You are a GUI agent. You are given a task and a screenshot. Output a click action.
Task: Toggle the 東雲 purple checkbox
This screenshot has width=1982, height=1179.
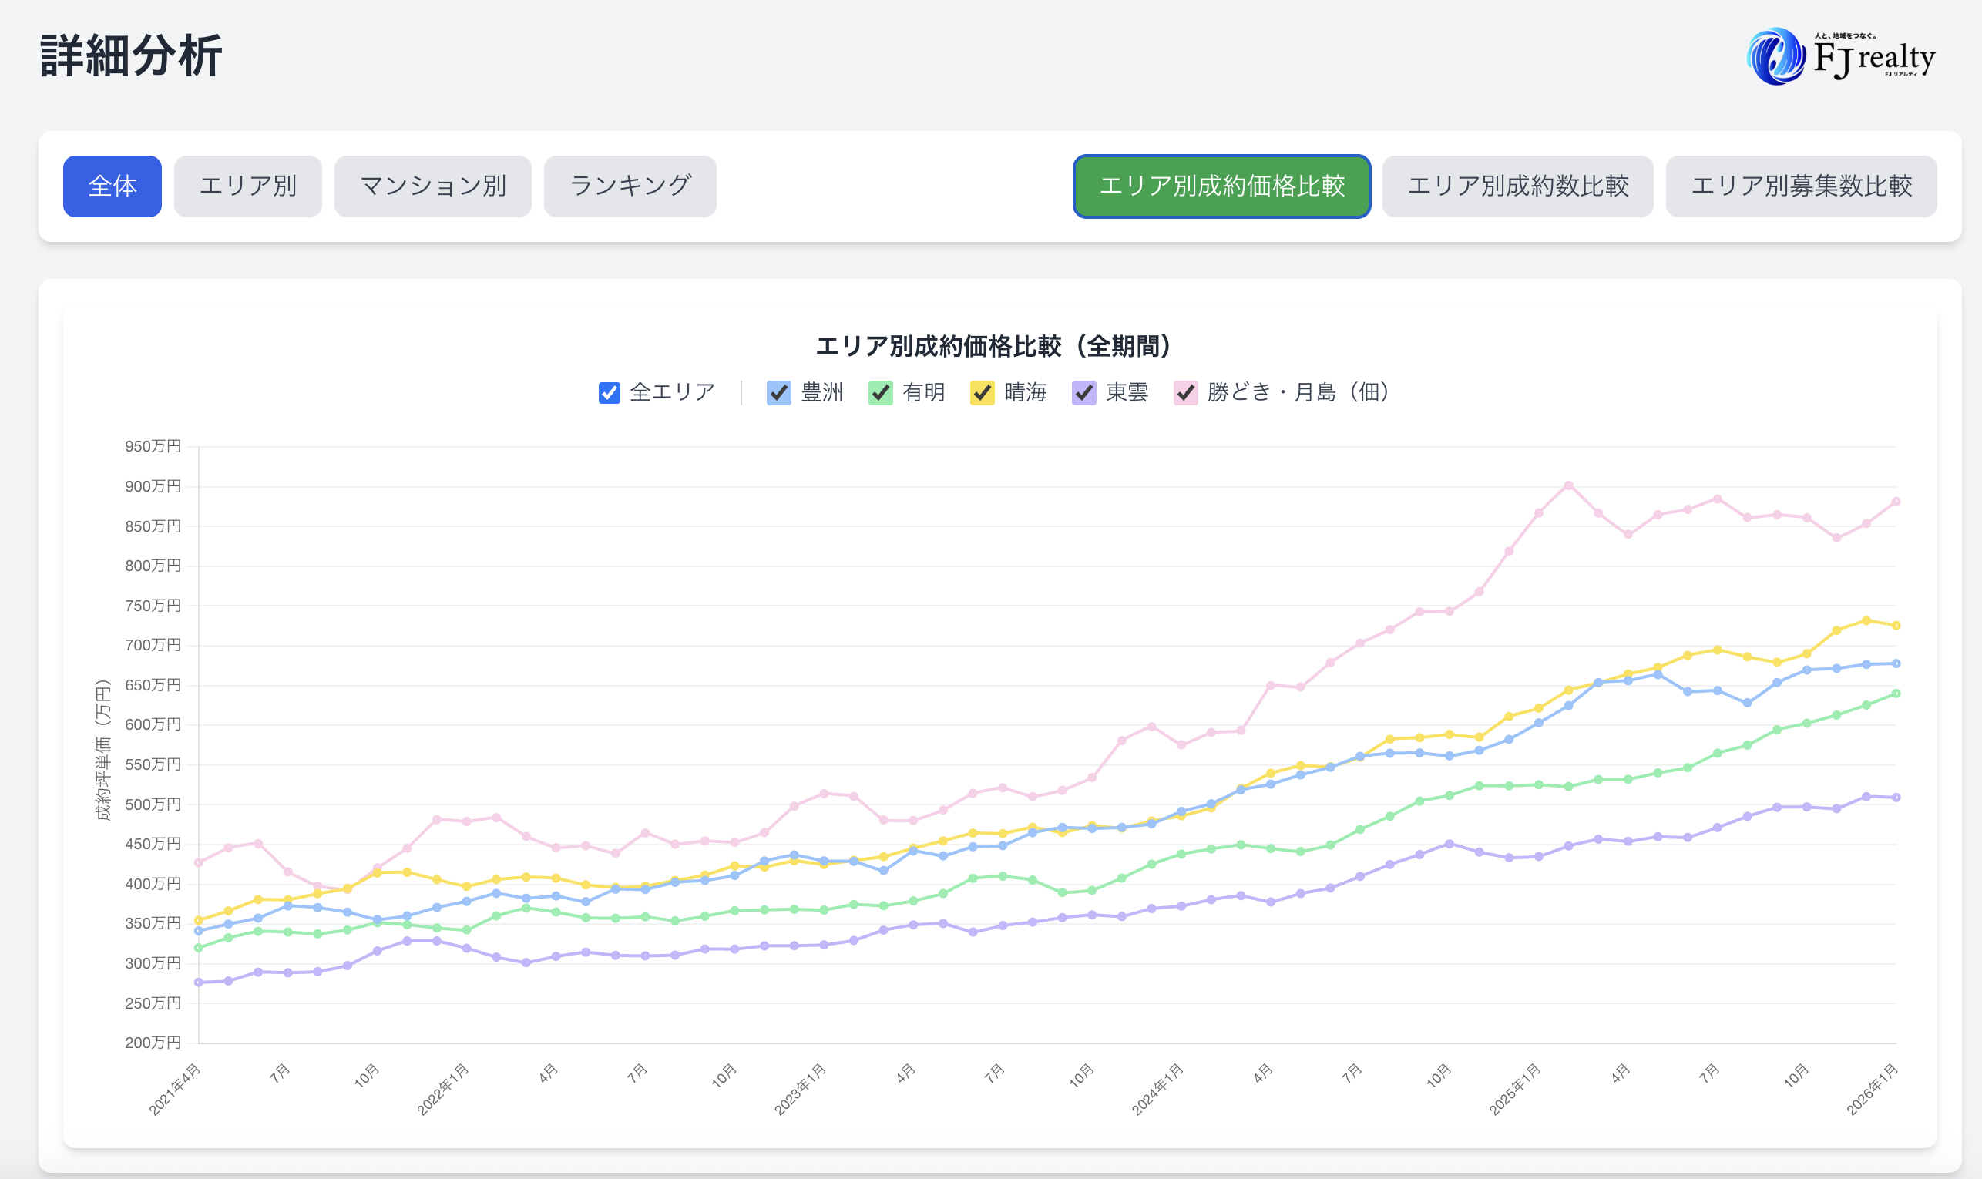(x=1083, y=392)
